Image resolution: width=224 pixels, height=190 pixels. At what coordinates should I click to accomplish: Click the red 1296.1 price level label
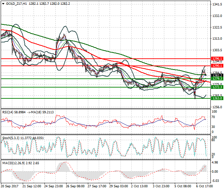[217, 59]
